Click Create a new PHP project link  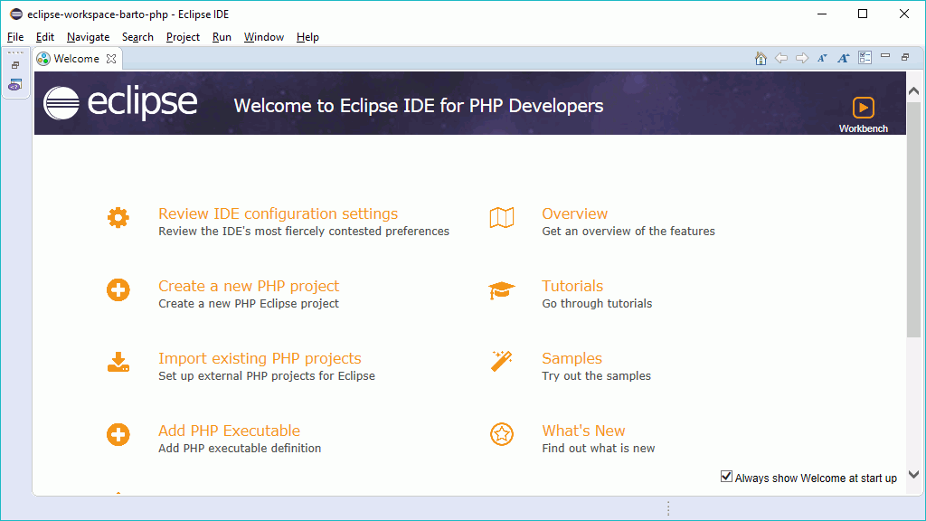249,286
